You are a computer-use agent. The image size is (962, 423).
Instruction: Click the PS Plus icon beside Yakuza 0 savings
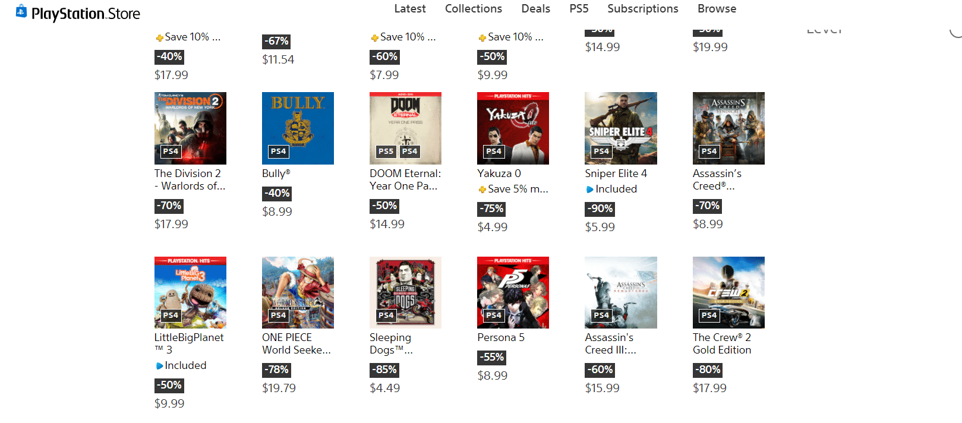[482, 190]
